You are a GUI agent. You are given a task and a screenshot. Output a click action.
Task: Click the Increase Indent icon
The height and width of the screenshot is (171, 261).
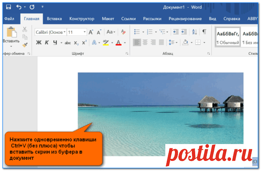pos(184,32)
